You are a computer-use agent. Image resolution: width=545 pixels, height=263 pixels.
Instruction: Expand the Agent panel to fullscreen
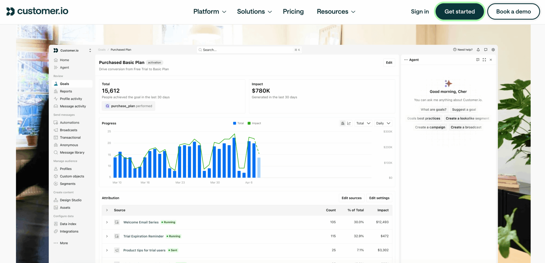(x=484, y=60)
